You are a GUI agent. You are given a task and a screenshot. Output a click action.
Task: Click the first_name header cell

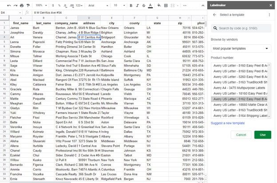pyautogui.click(x=21, y=23)
